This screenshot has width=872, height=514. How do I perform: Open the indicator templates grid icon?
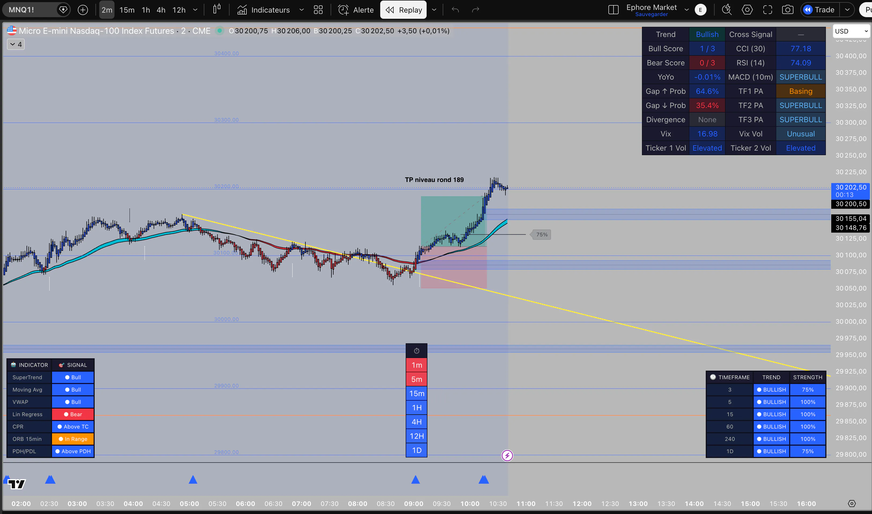(x=318, y=10)
